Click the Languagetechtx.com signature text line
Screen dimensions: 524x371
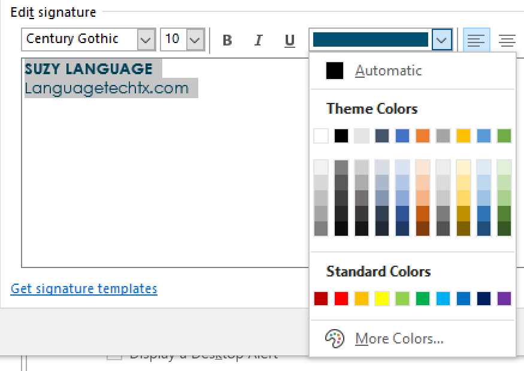(x=107, y=89)
